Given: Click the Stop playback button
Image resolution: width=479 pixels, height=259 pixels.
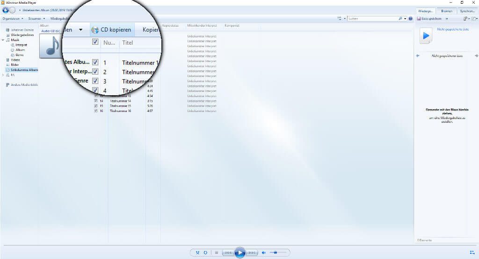Looking at the screenshot, I should click(216, 252).
